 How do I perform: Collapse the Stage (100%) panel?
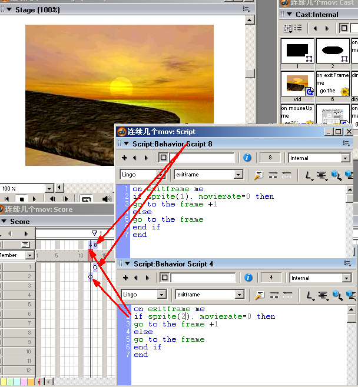coord(9,9)
